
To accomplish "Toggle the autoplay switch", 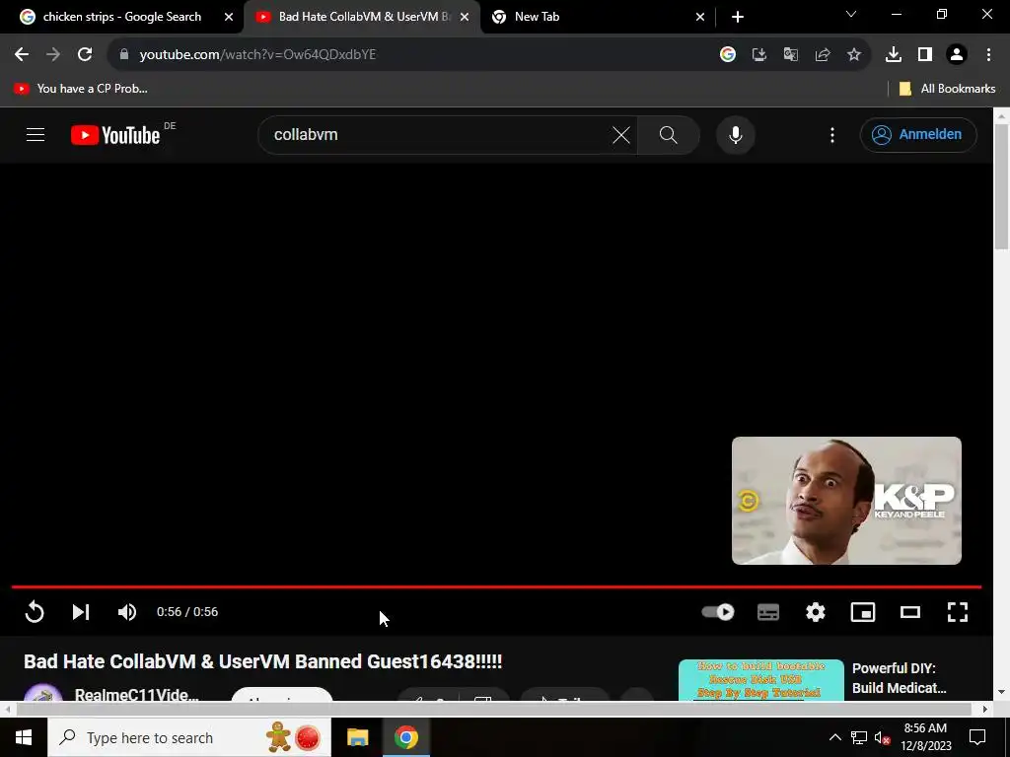I will 718,611.
